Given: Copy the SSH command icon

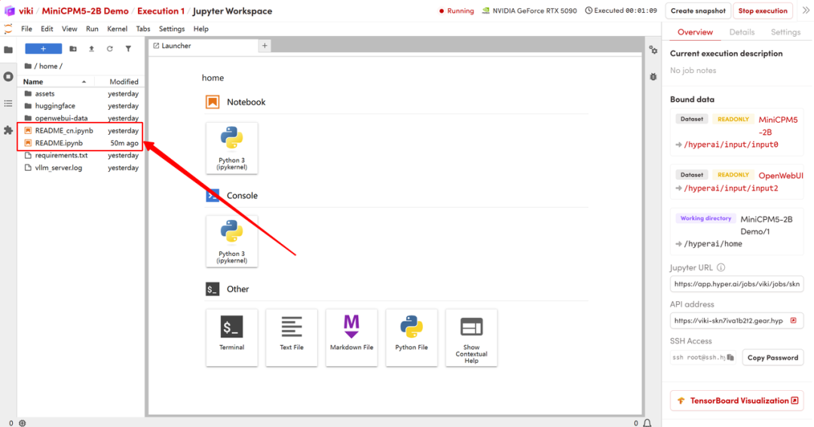Looking at the screenshot, I should tap(731, 358).
